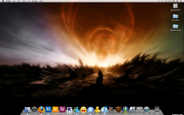This screenshot has width=184, height=115.
Task: Launch iChat from the Dock
Action: pos(90,109)
